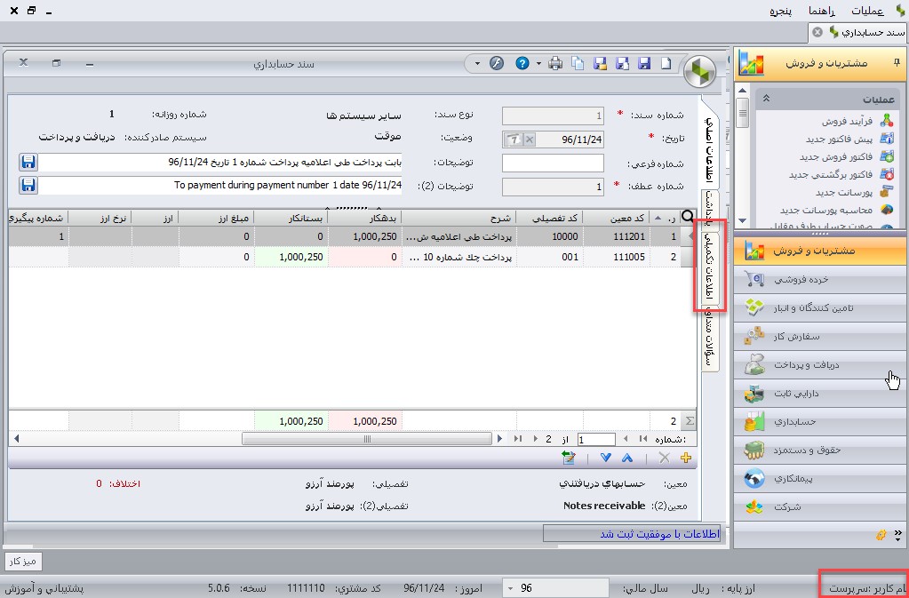Close the سند حسابداری document tab
This screenshot has height=598, width=909.
coord(817,32)
